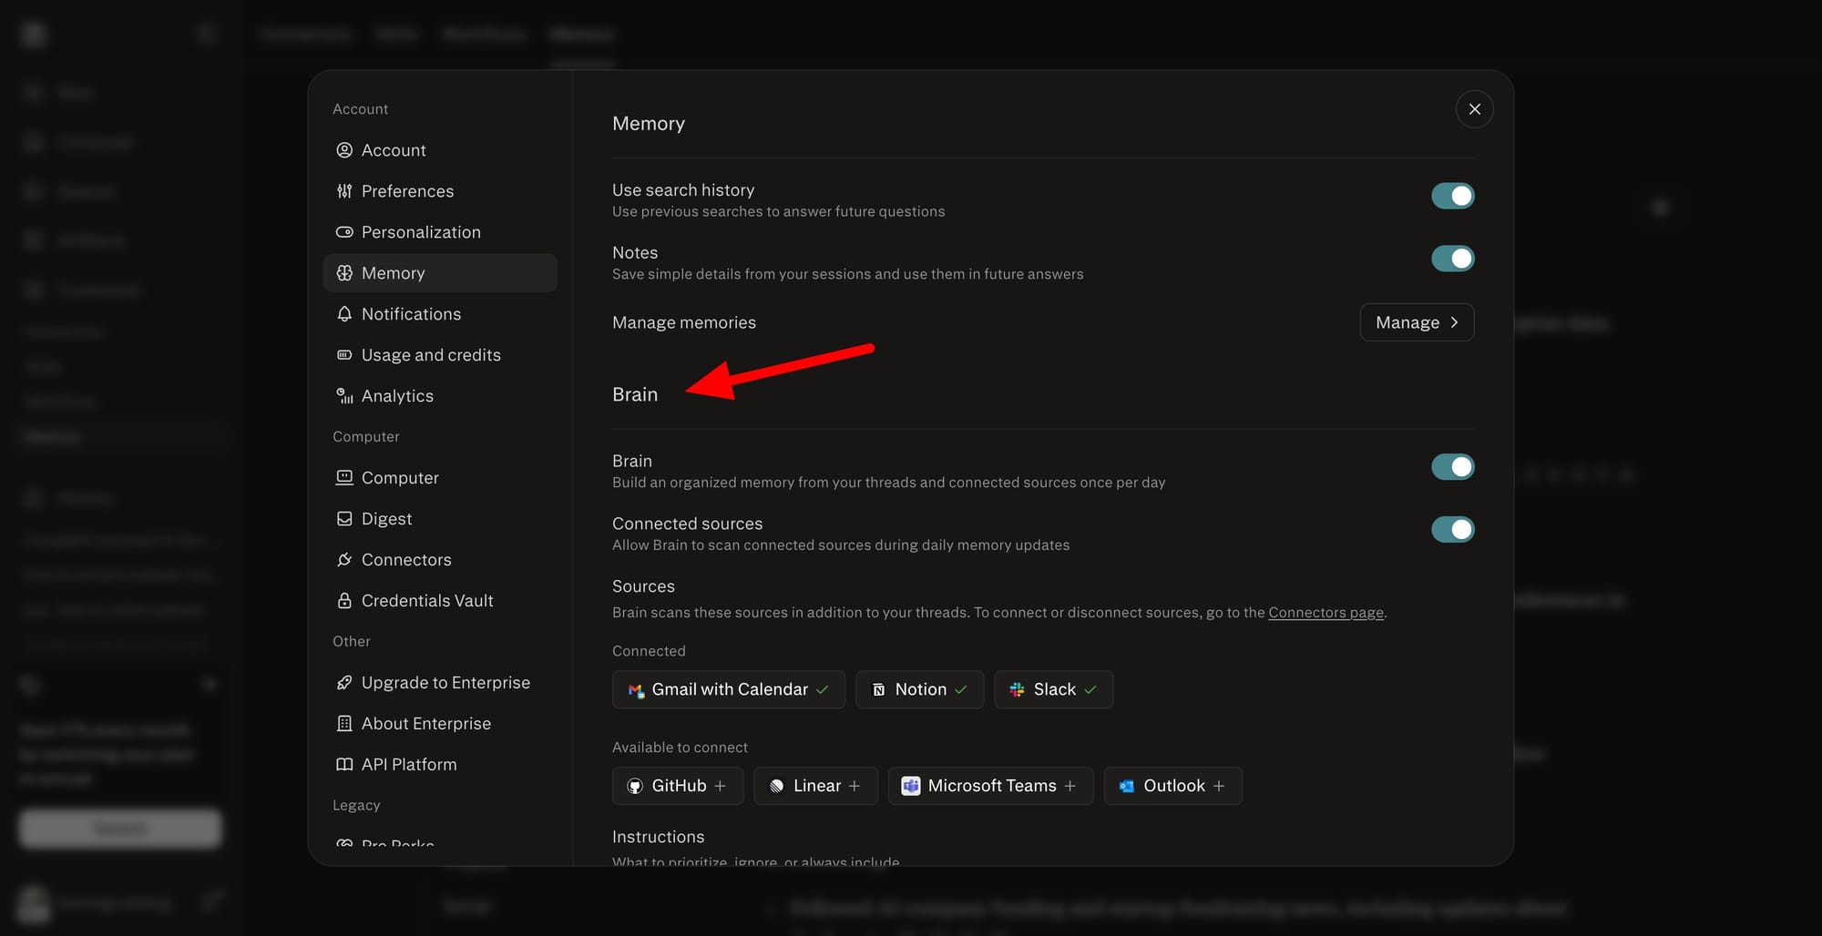Toggle off Use search history
The height and width of the screenshot is (936, 1822).
pos(1452,196)
